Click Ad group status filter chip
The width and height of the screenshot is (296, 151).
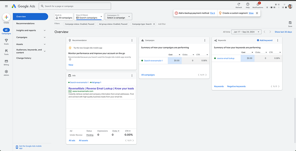click(113, 24)
